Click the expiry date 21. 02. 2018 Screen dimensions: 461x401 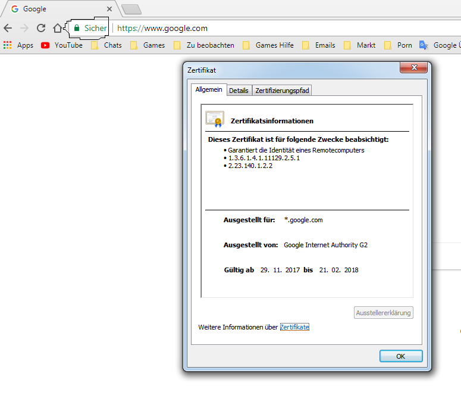click(338, 270)
